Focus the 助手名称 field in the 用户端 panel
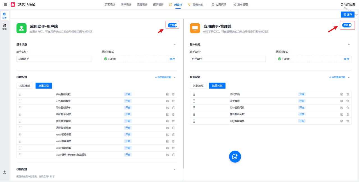 pyautogui.click(x=54, y=59)
